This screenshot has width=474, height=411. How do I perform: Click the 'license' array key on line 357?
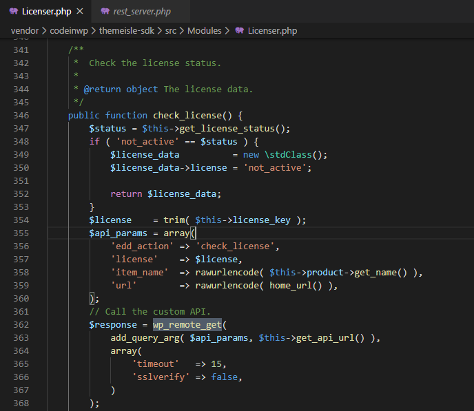tap(134, 260)
